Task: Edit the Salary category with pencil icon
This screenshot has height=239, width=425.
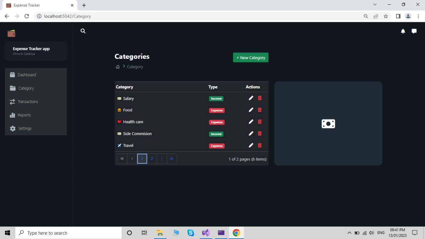Action: pyautogui.click(x=251, y=98)
